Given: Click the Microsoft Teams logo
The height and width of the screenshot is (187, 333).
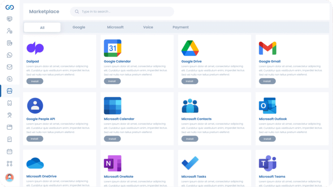Looking at the screenshot, I should coord(268,163).
